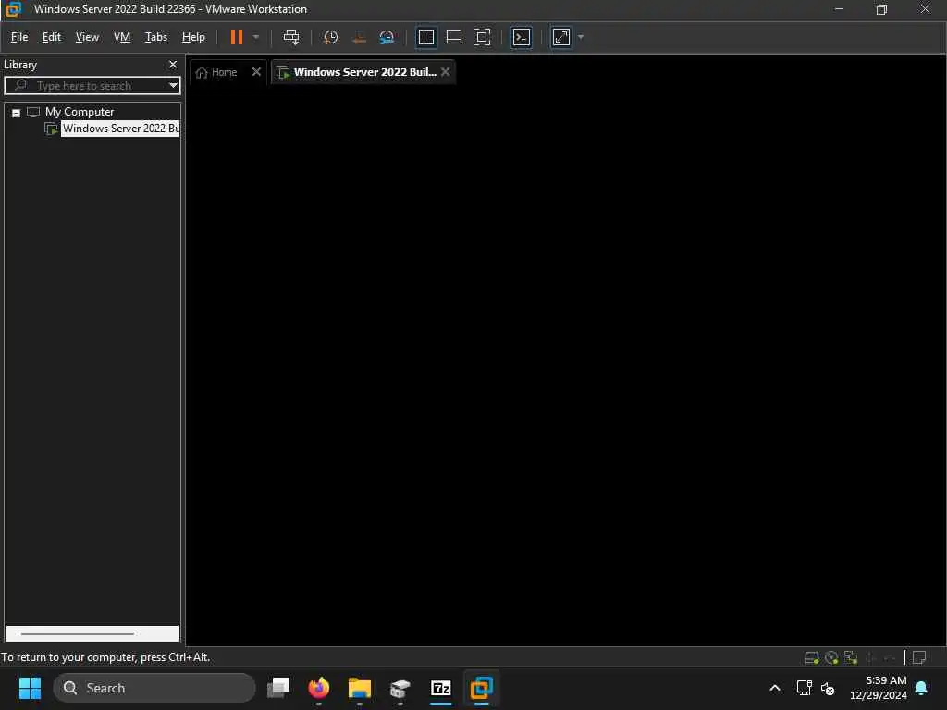Screen dimensions: 947x710
Task: Click the message log status icon
Action: pos(919,657)
